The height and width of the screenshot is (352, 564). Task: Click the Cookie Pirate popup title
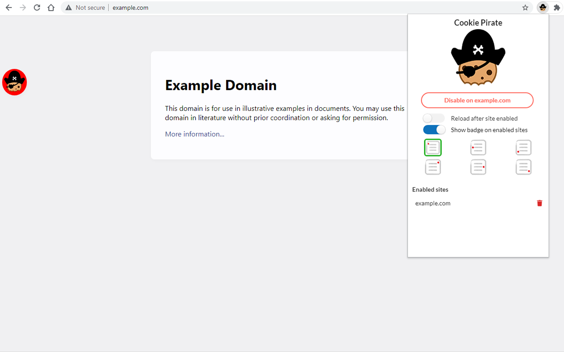click(x=478, y=23)
